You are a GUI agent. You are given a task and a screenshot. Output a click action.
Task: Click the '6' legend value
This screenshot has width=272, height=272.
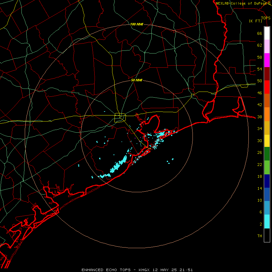(x=261, y=212)
